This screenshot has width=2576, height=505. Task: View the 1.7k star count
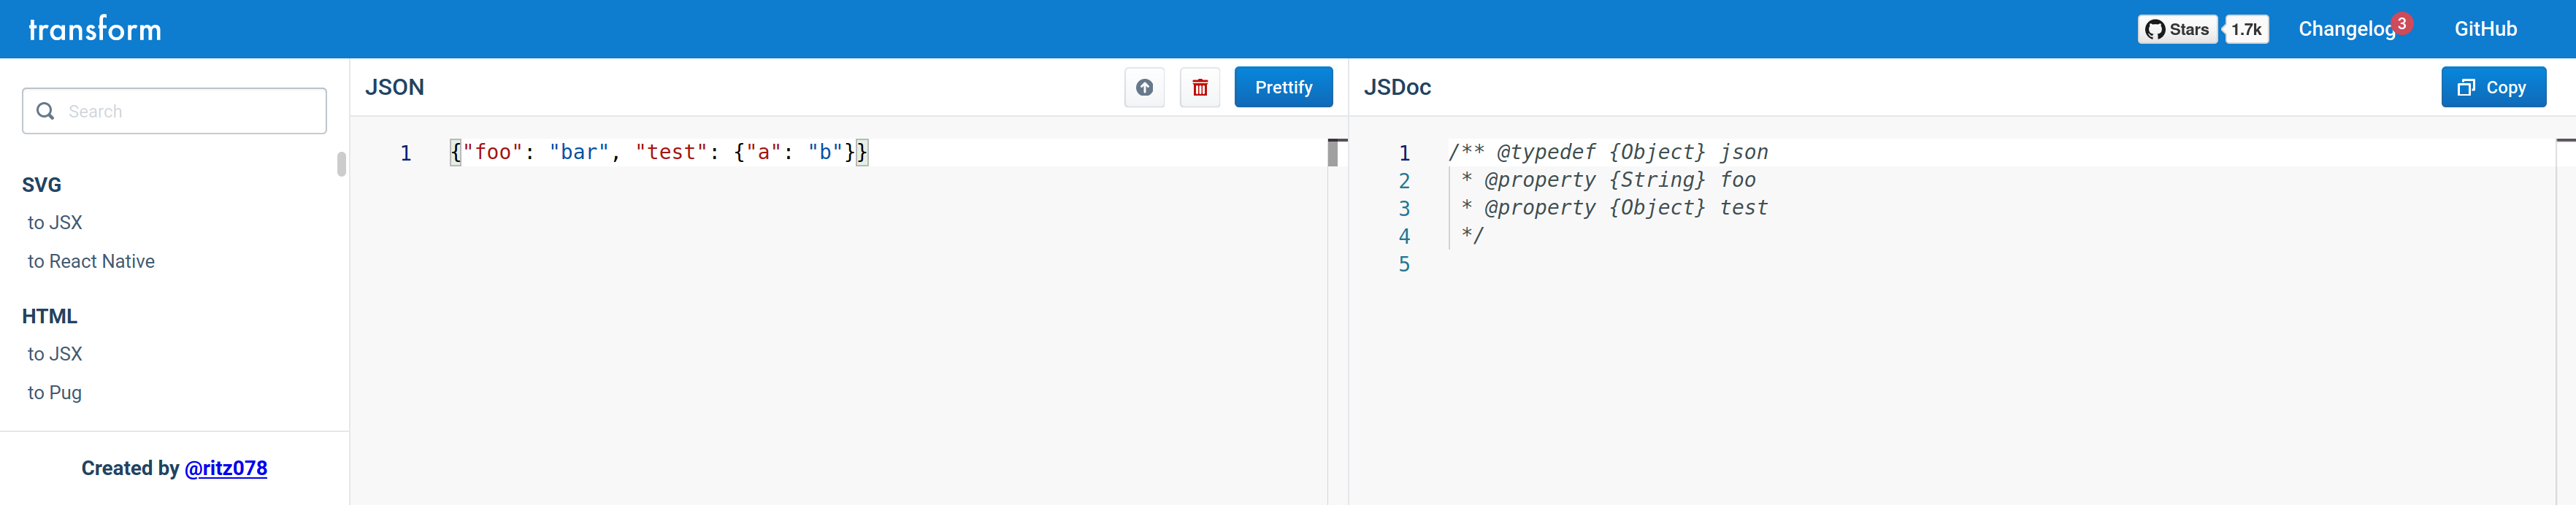2246,29
